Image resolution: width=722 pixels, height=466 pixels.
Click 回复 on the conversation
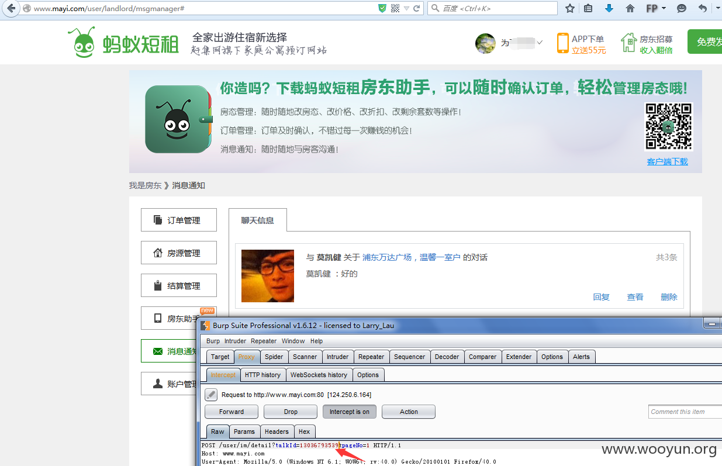coord(602,297)
